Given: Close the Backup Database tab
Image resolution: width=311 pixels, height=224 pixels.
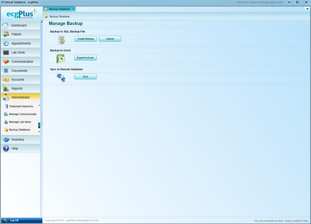Looking at the screenshot, I should click(x=73, y=9).
